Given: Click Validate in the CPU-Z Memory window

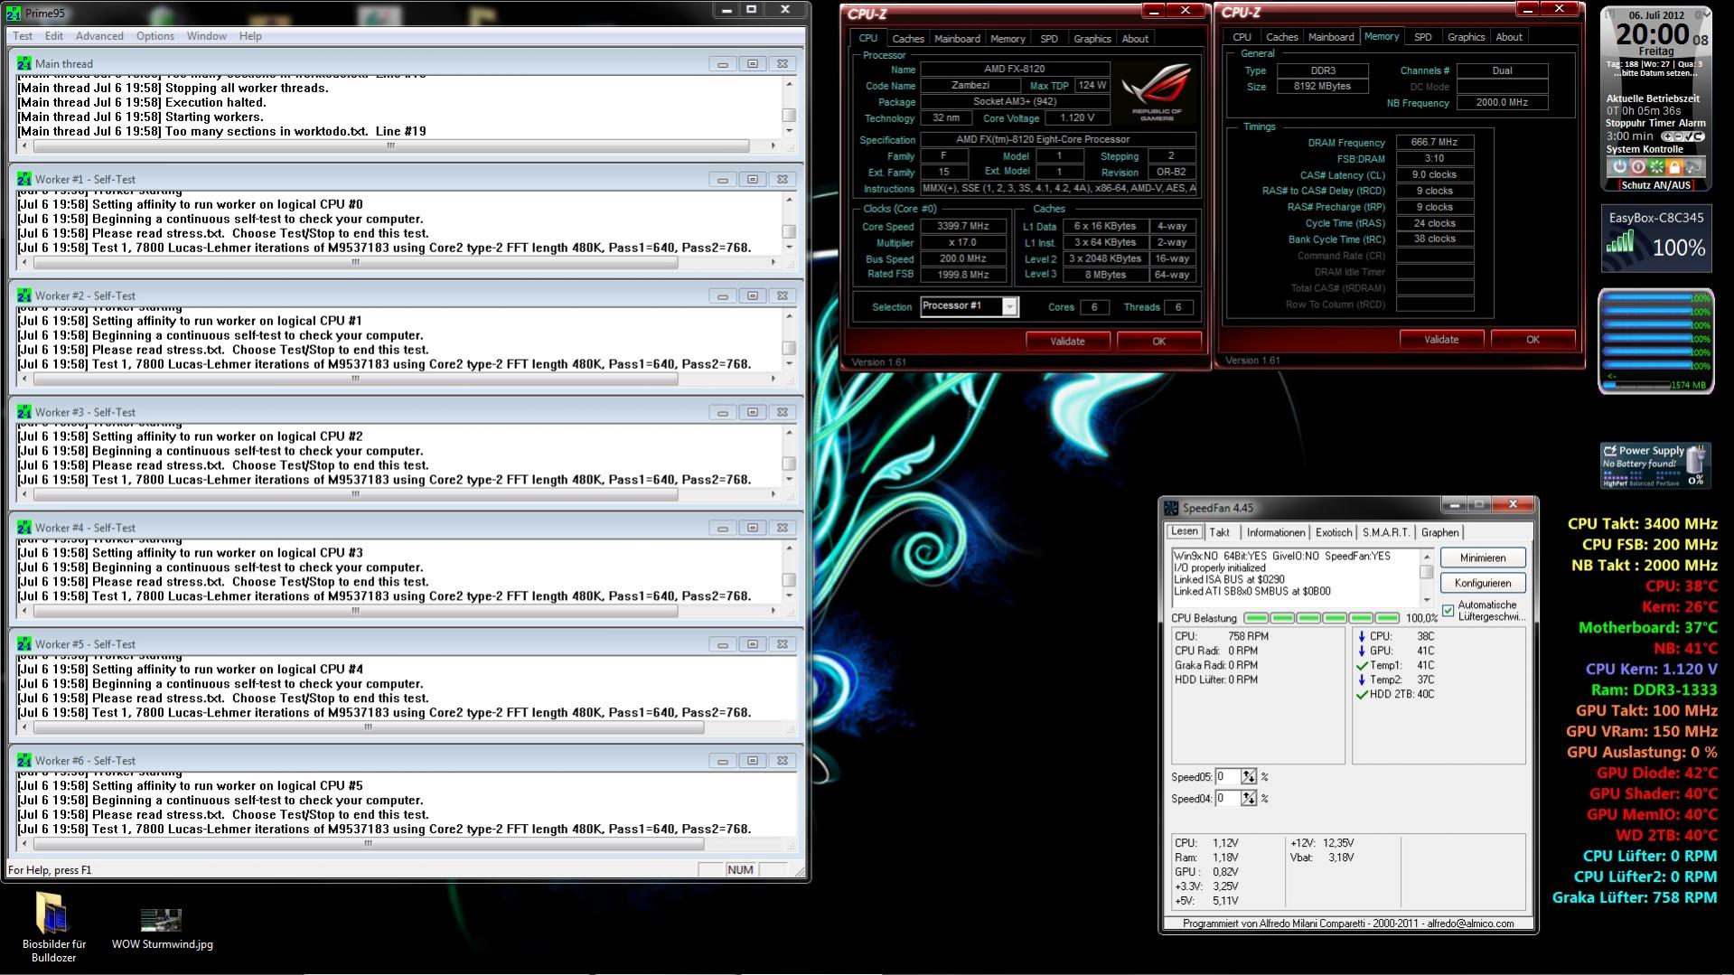Looking at the screenshot, I should [x=1441, y=340].
